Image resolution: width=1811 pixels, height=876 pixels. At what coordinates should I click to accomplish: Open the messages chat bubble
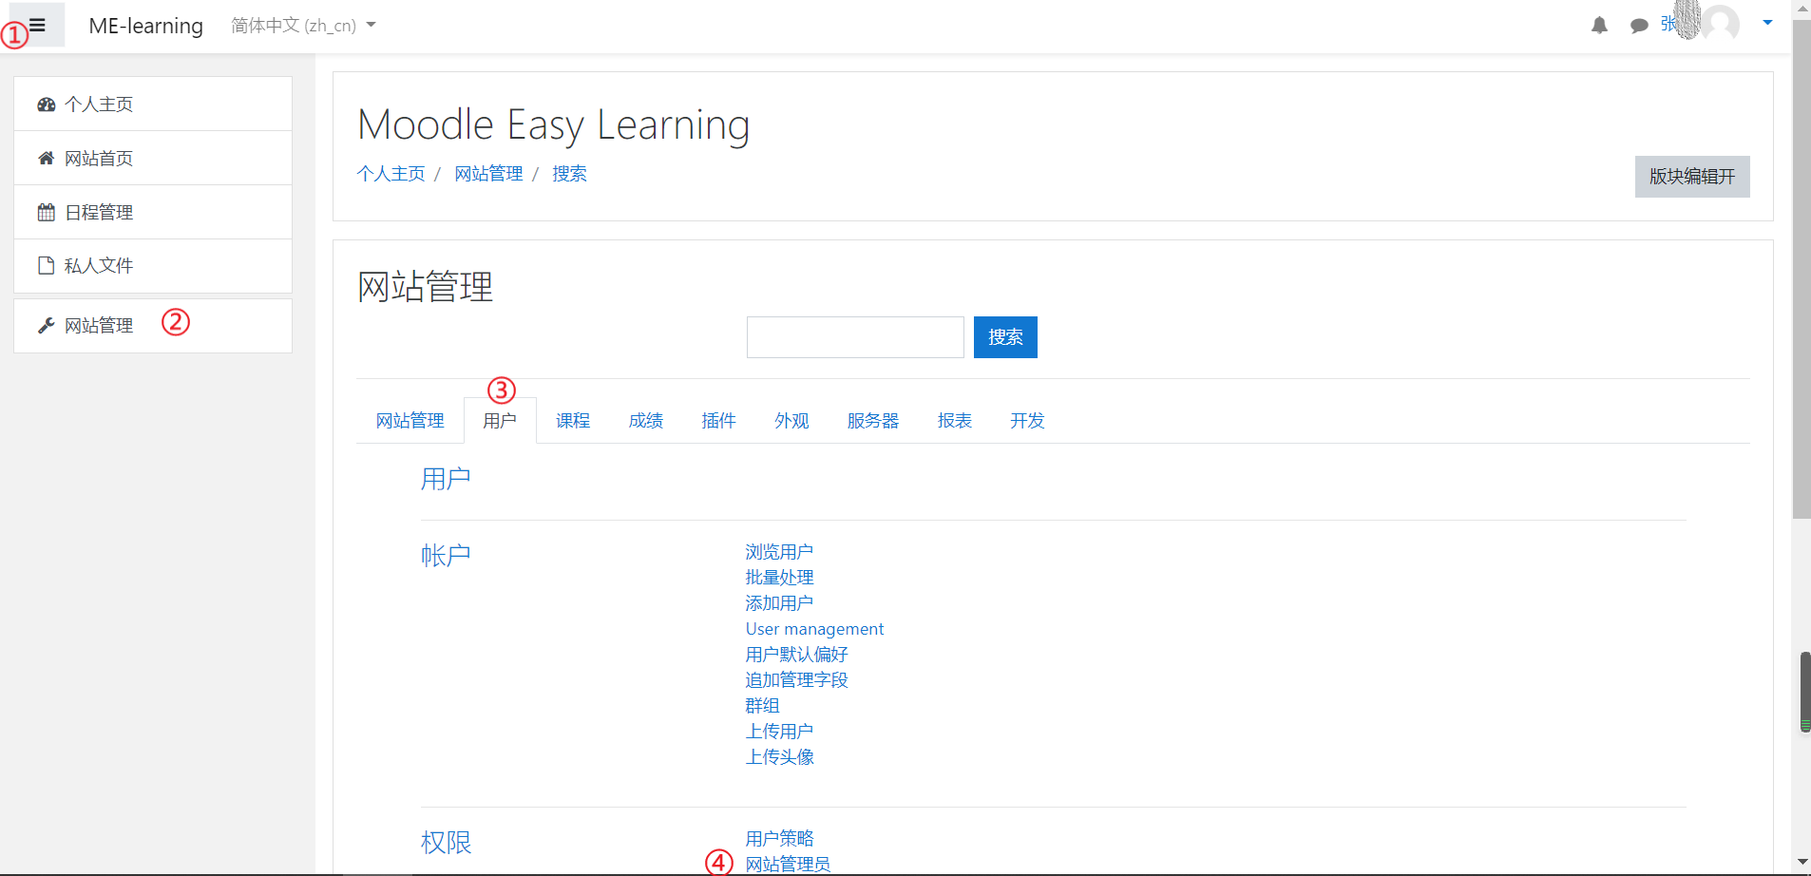coord(1637,25)
